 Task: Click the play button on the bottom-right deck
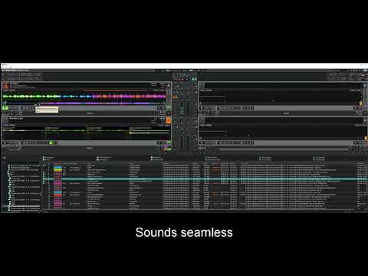point(202,143)
